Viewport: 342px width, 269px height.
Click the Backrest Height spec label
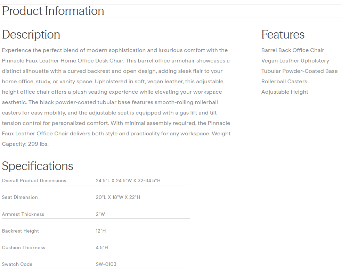tap(21, 231)
